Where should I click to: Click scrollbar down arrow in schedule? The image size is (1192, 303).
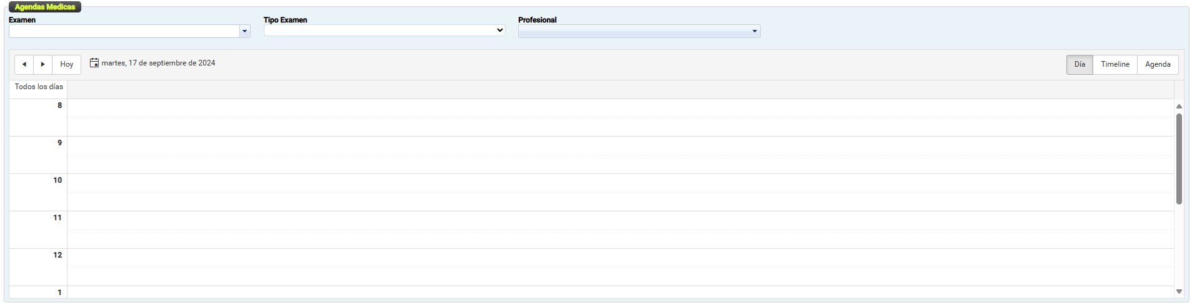pos(1179,291)
